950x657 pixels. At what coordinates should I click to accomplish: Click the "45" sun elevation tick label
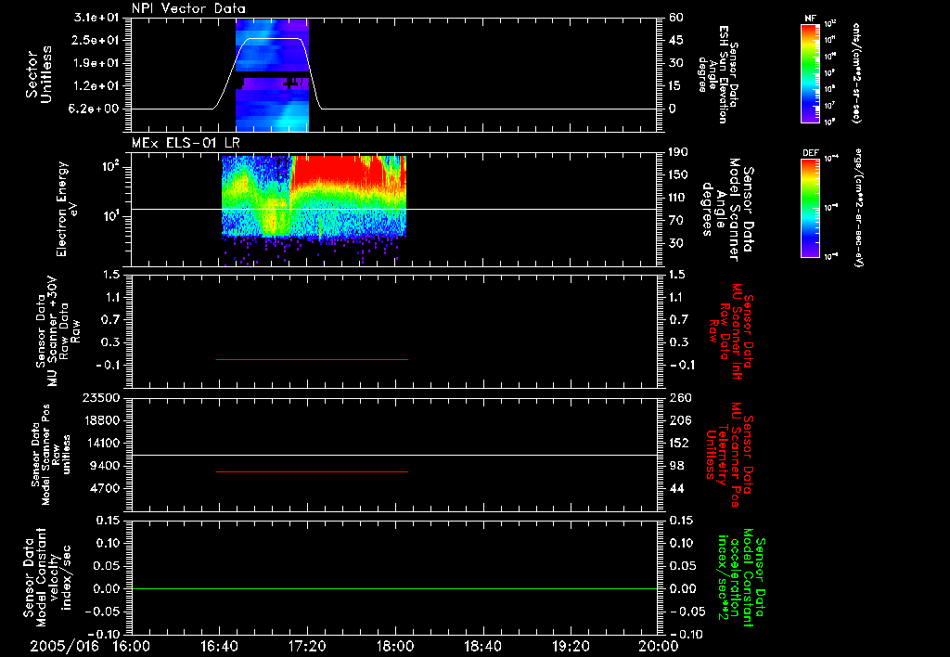(x=676, y=40)
